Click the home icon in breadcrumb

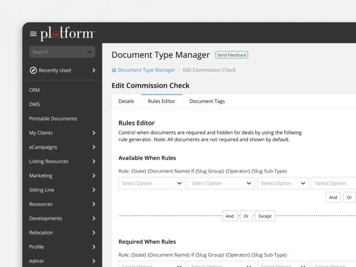coord(114,70)
